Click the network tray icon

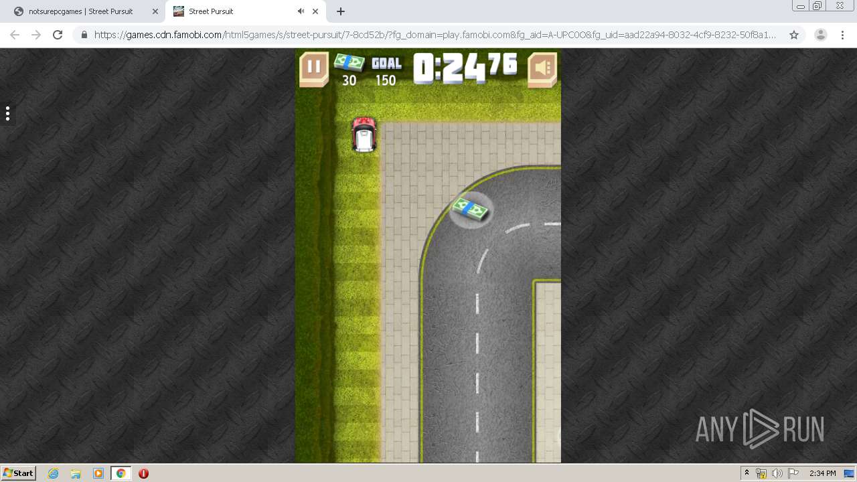point(761,473)
